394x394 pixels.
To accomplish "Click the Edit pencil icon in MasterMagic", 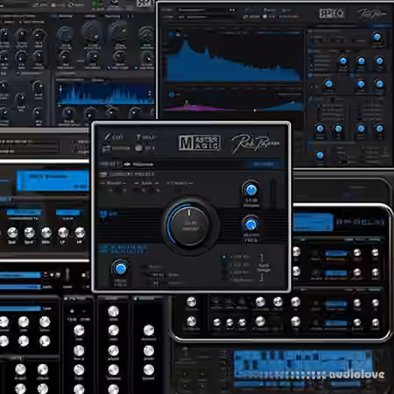I will coord(108,137).
